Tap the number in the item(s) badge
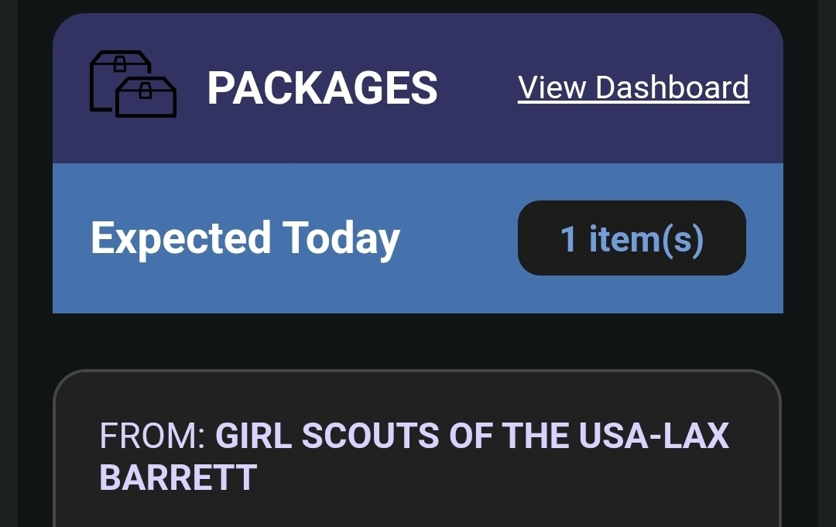The width and height of the screenshot is (836, 527). click(x=568, y=238)
